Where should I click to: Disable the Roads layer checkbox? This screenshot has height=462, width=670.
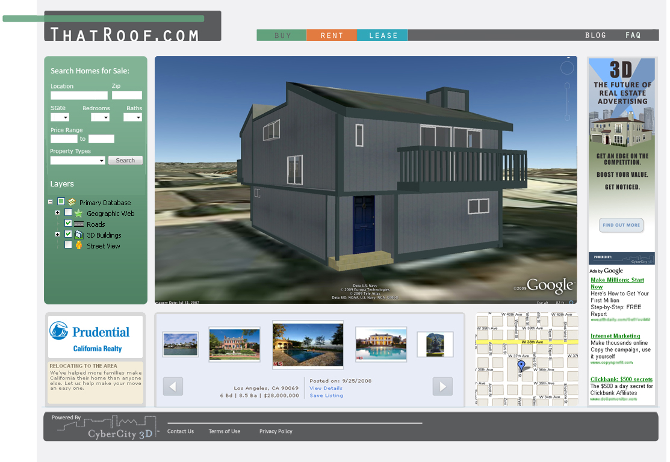69,223
